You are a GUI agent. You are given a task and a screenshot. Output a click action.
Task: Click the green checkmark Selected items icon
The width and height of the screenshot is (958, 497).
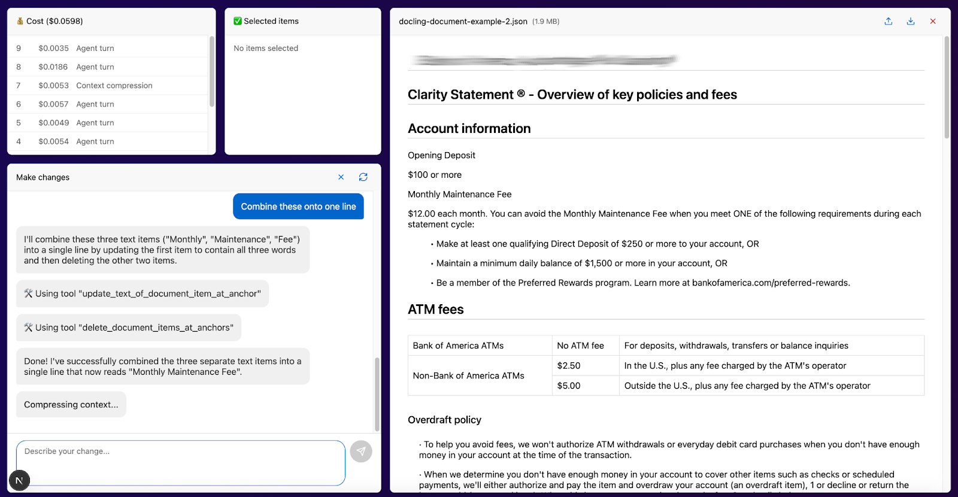[238, 21]
